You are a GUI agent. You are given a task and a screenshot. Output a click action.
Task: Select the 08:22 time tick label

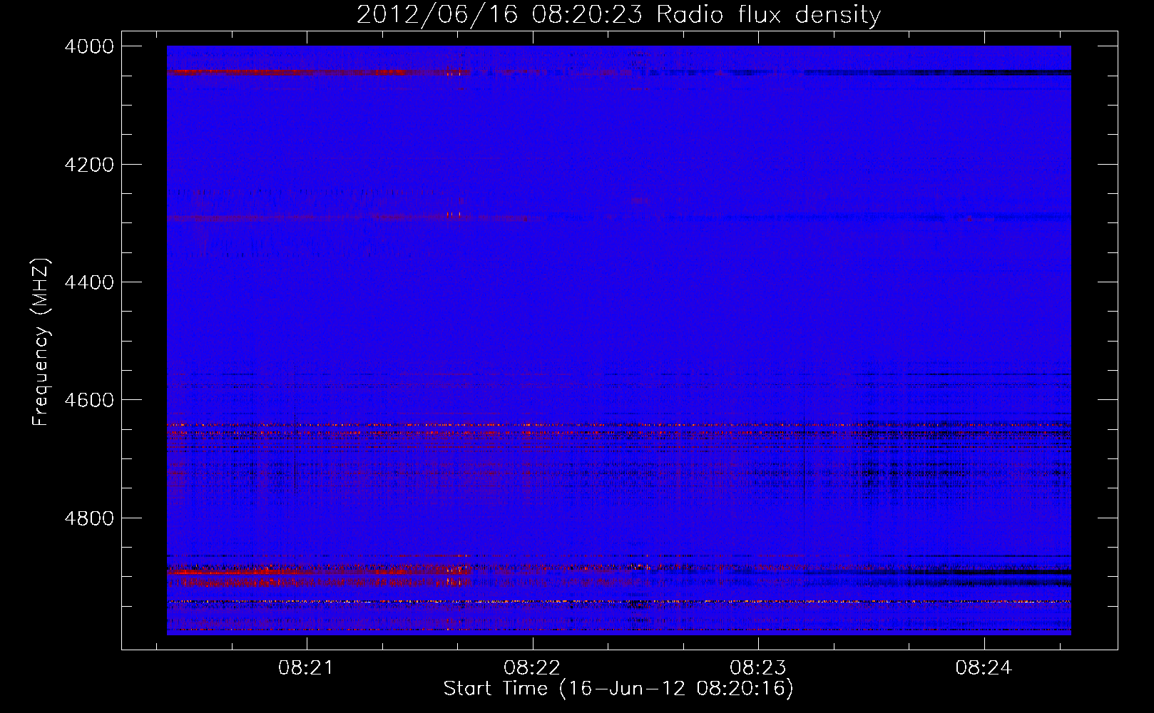532,668
